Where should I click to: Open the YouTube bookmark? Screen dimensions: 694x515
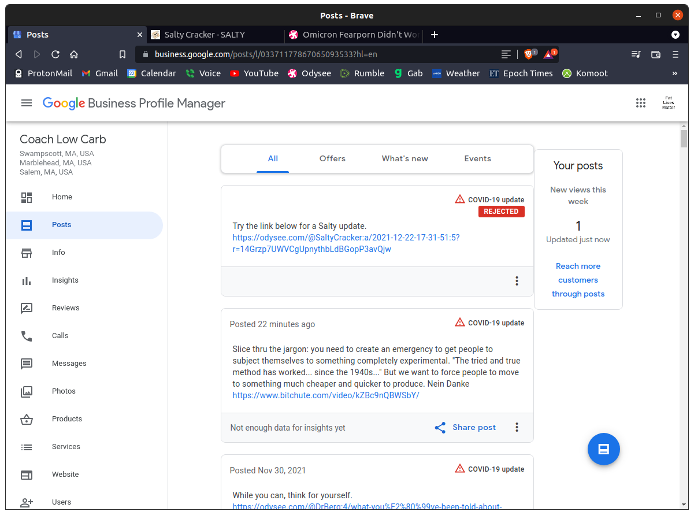coord(254,73)
